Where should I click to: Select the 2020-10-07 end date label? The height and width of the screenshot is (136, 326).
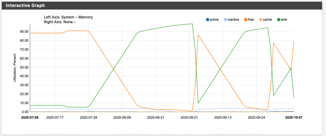tap(294, 118)
